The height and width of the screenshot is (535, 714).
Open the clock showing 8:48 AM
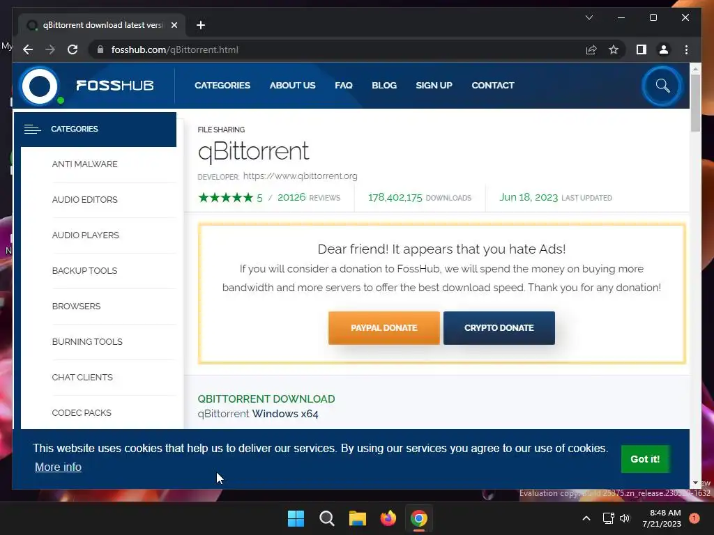(x=662, y=518)
